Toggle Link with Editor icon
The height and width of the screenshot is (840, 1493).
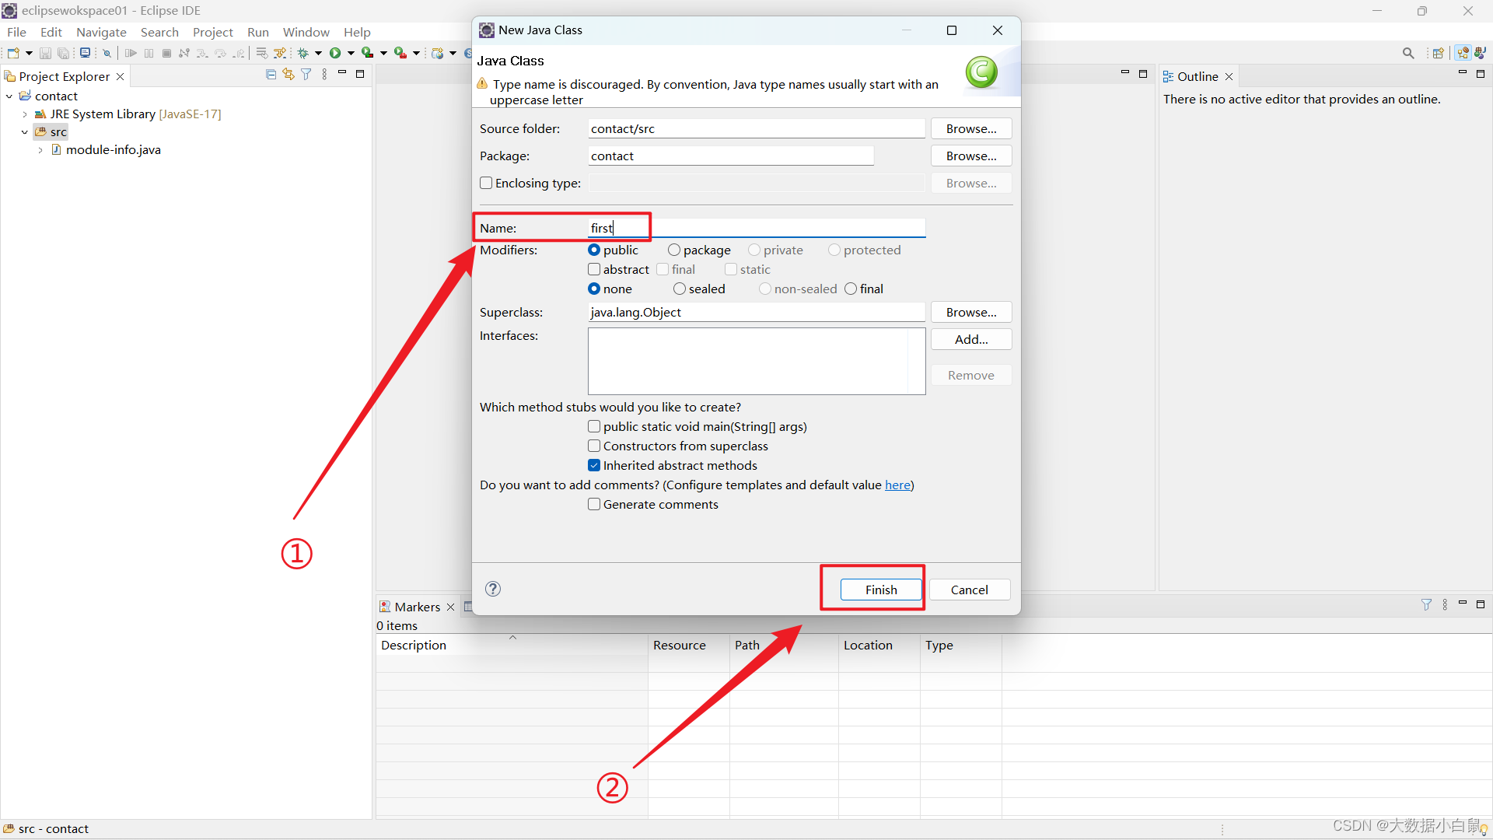point(288,75)
